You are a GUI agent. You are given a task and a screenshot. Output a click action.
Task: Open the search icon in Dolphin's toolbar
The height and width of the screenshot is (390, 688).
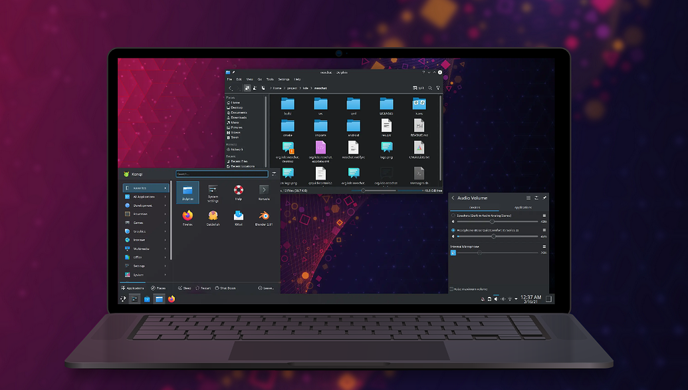click(430, 88)
